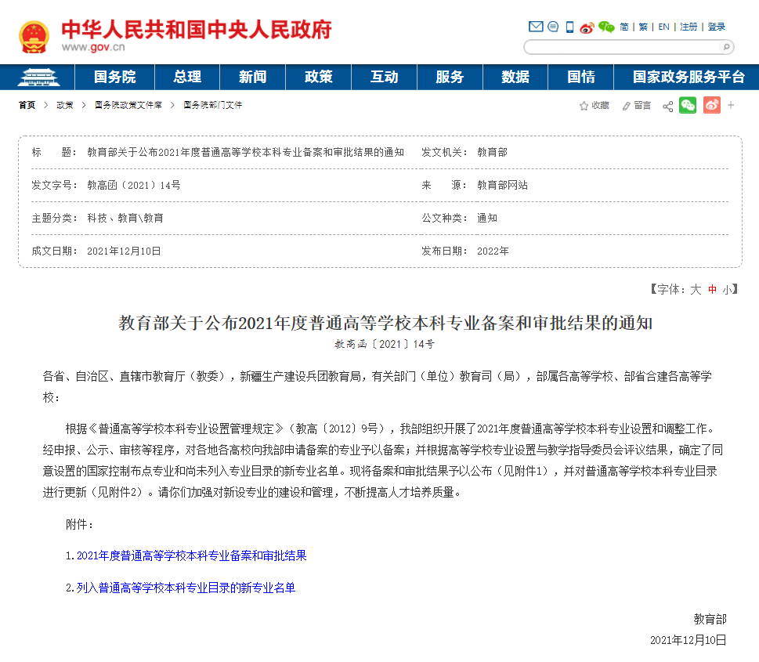The height and width of the screenshot is (662, 759).
Task: Set font size to large (大)
Action: (695, 289)
